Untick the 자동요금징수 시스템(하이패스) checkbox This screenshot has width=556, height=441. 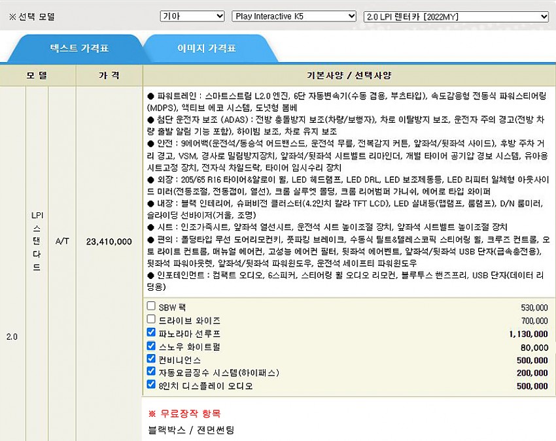[152, 372]
